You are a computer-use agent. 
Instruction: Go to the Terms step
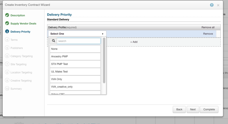click(14, 40)
